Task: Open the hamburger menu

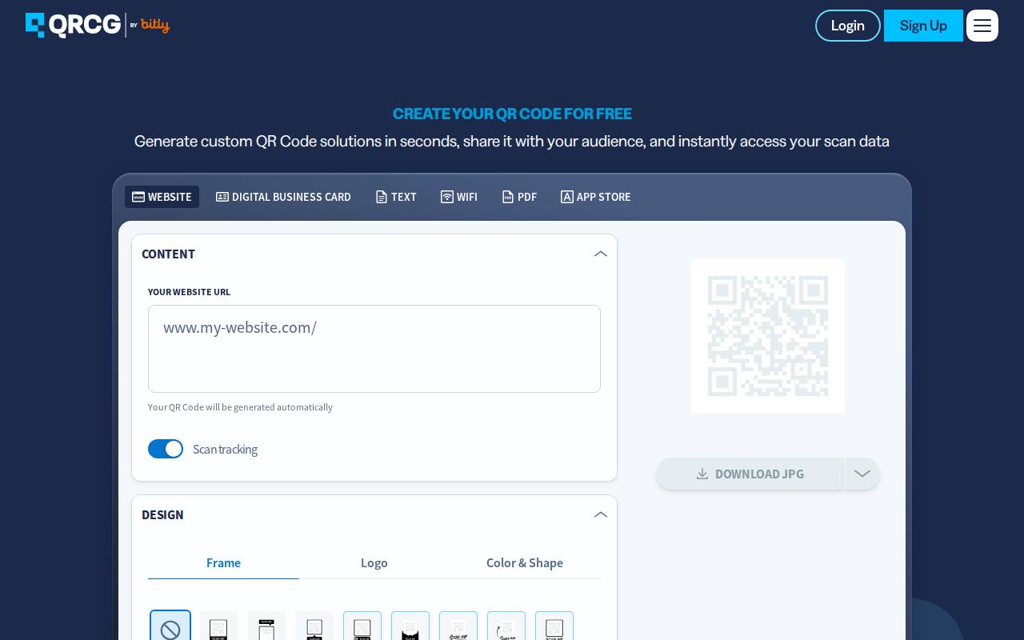Action: click(x=982, y=26)
